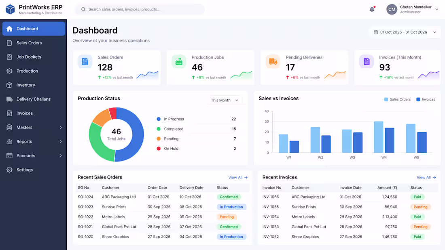Screen dimensions: 445x250
Task: Click the CM user avatar
Action: (x=392, y=9)
